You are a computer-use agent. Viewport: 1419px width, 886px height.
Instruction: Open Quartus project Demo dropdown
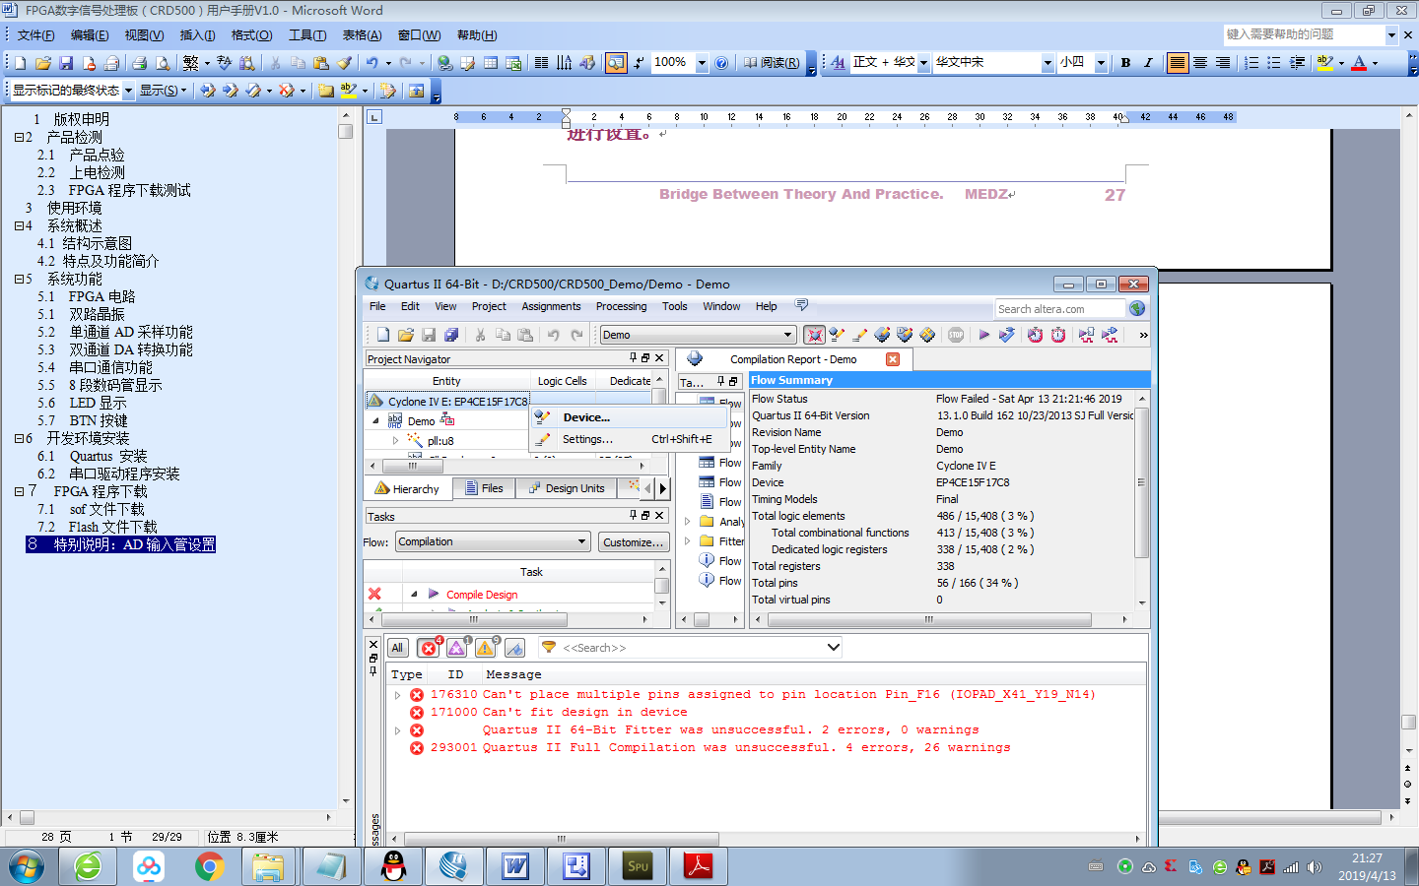698,335
